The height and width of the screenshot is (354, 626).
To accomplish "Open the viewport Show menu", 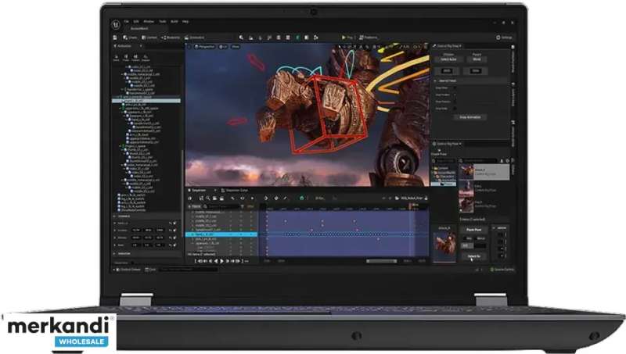I will tap(236, 47).
